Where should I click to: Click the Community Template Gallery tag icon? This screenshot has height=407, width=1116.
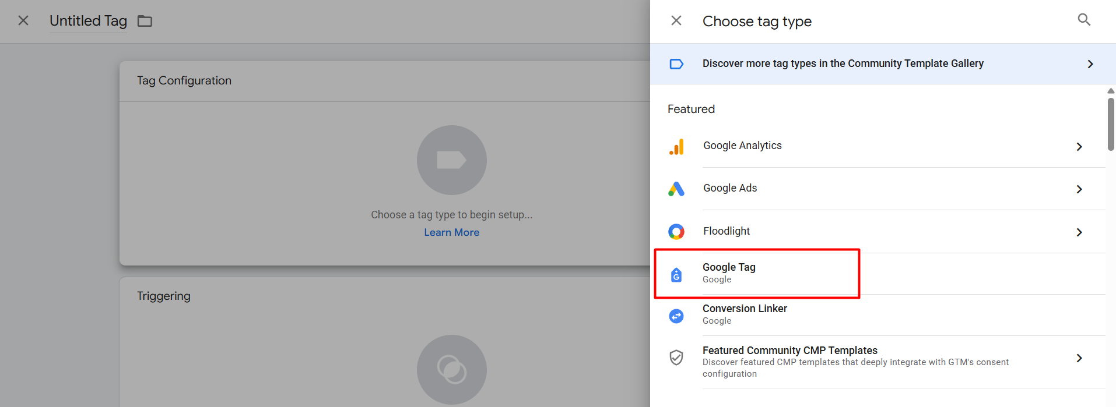tap(676, 64)
